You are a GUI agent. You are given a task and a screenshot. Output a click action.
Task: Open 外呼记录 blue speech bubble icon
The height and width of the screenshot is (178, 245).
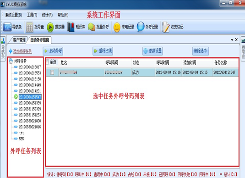140,27
